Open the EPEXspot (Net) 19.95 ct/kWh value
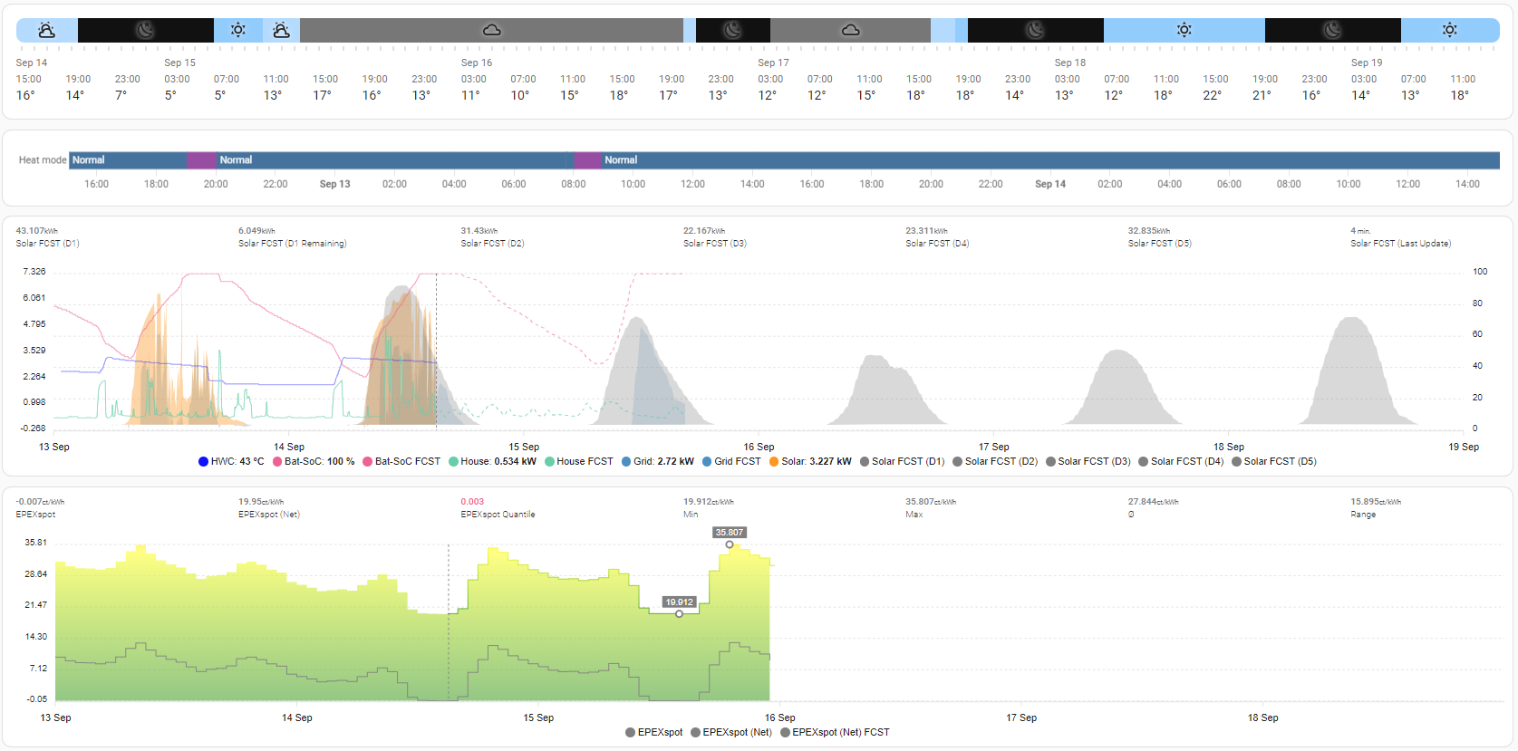 (x=261, y=502)
